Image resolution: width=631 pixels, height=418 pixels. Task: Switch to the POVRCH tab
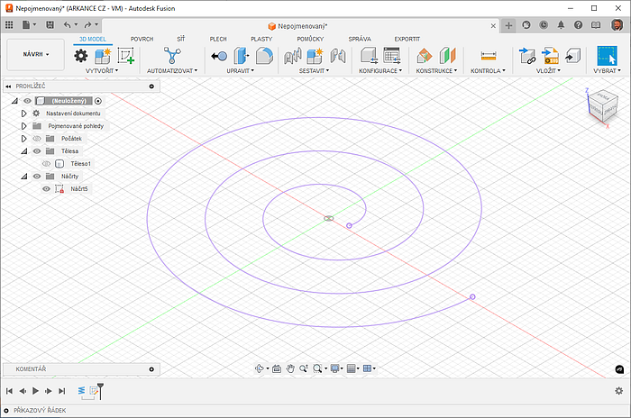coord(142,39)
